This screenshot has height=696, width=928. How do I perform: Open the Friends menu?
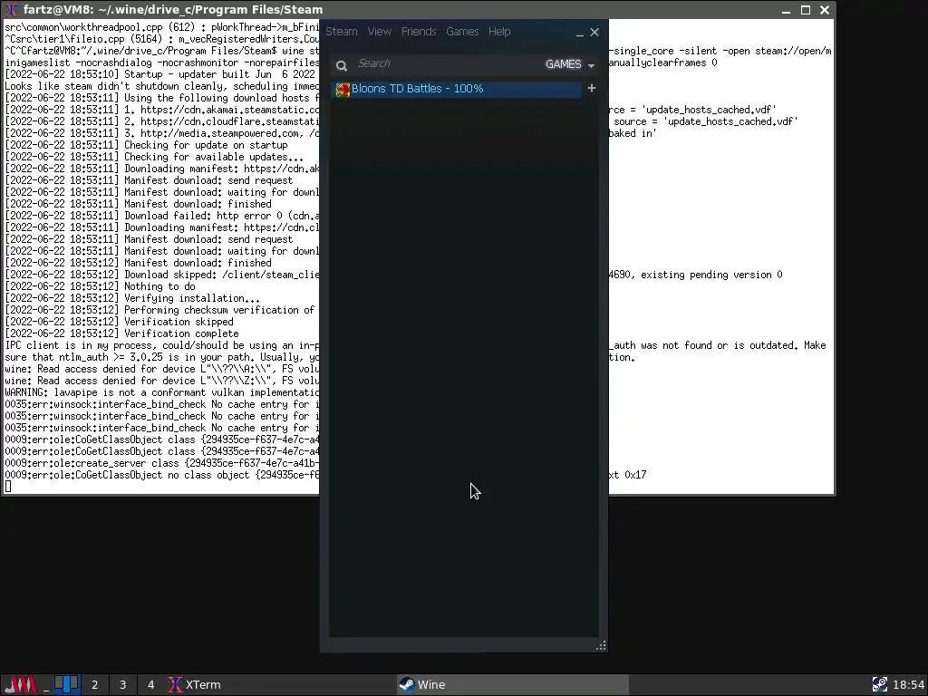(419, 32)
